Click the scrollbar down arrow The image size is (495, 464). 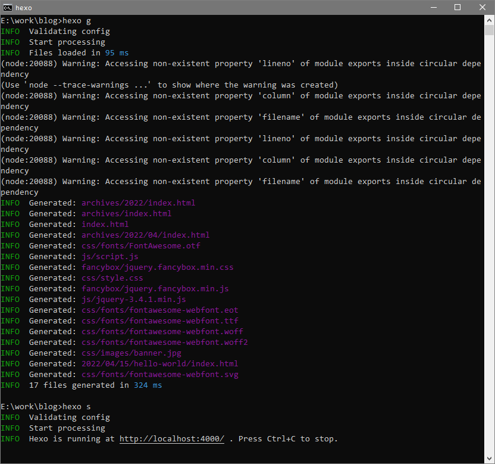click(x=489, y=459)
